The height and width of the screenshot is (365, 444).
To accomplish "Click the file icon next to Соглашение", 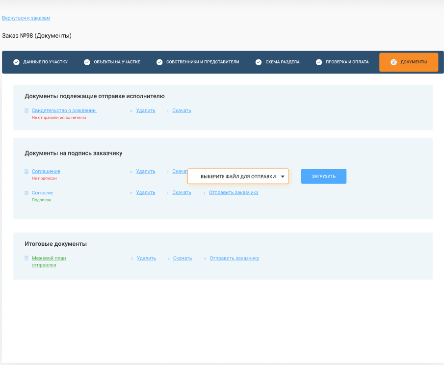I will pyautogui.click(x=26, y=171).
